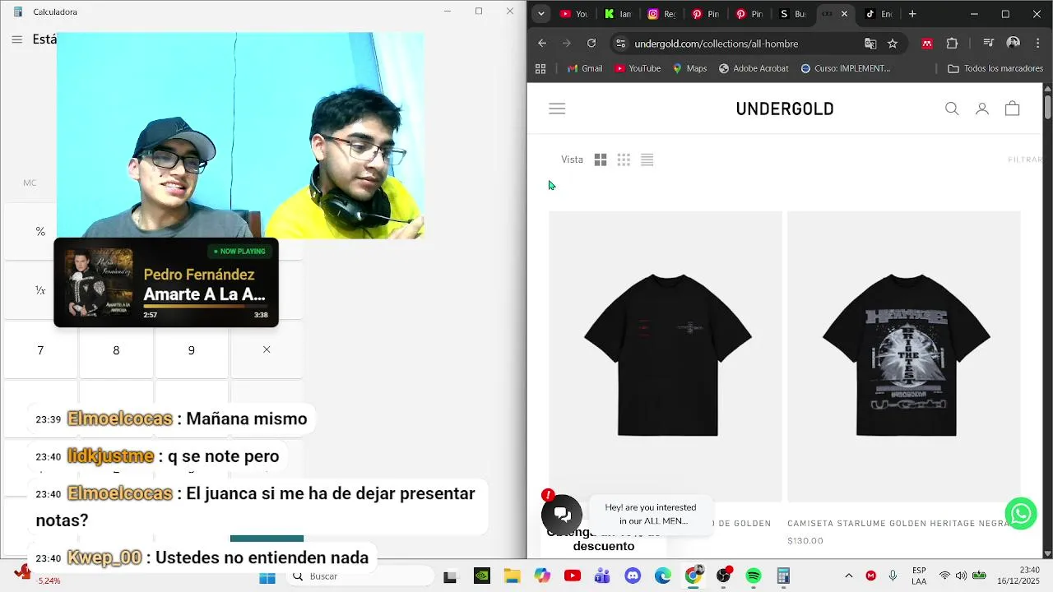Open the plain black t-shirt product image
Screen dimensions: 1053x592
tap(666, 356)
